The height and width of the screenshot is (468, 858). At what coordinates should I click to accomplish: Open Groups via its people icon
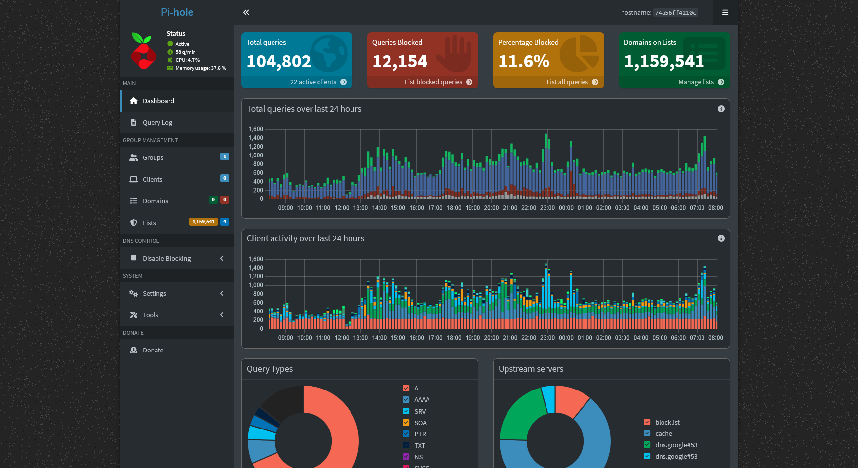(133, 157)
